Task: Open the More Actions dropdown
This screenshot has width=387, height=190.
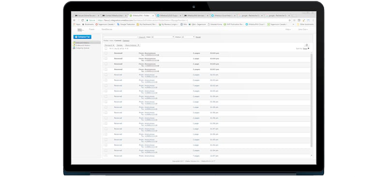Action: pyautogui.click(x=132, y=45)
